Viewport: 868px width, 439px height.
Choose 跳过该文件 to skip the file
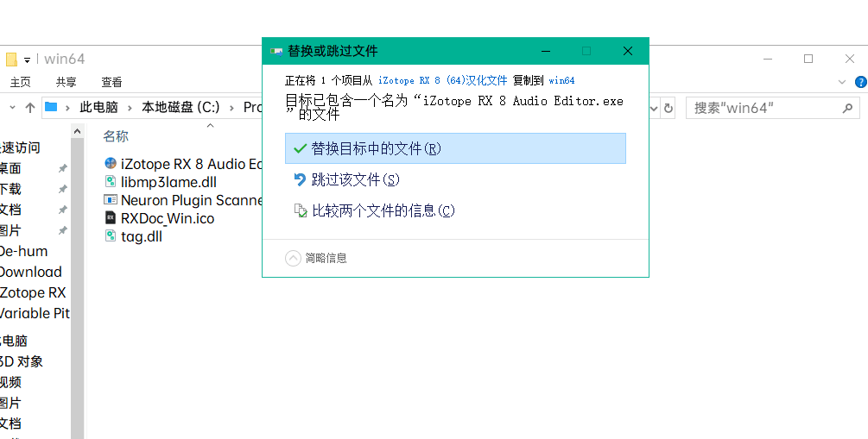355,179
